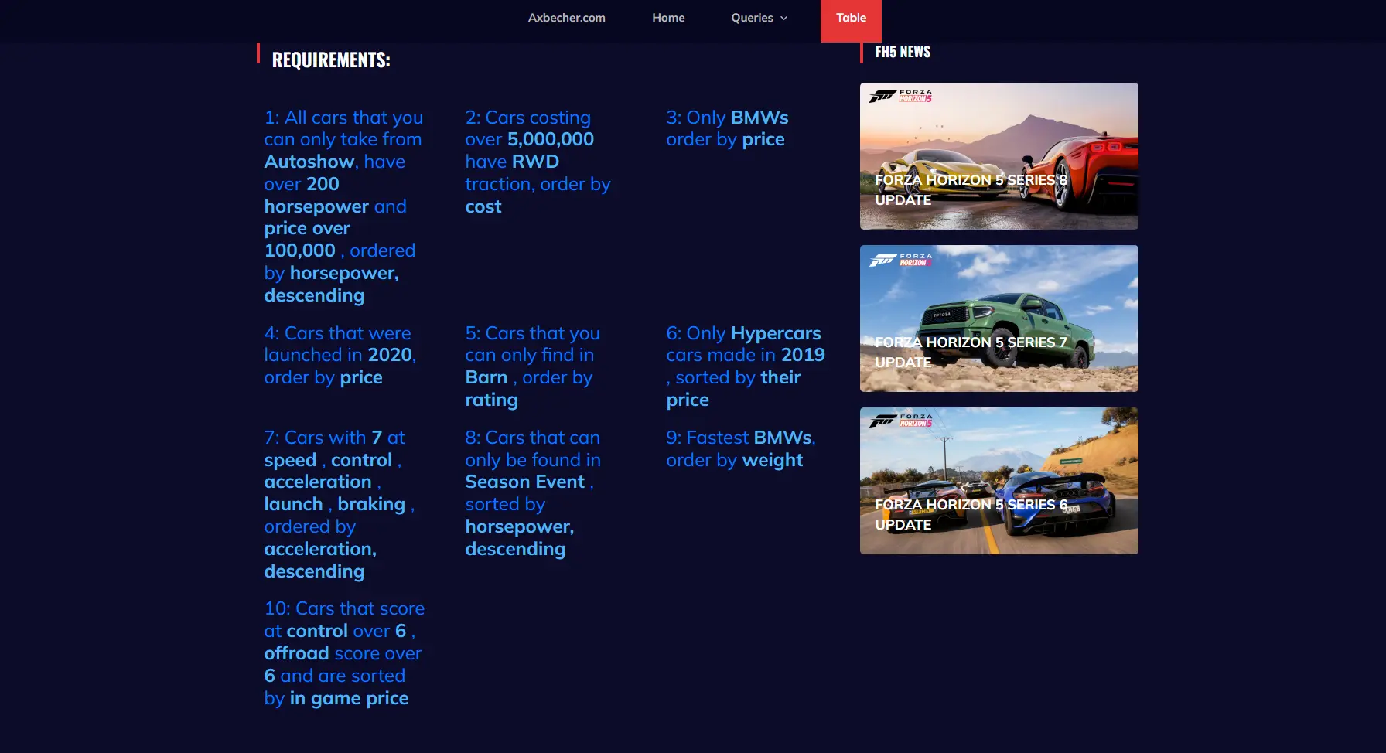Open the Series 6 Update news thumbnail
Viewport: 1386px width, 753px height.
999,481
